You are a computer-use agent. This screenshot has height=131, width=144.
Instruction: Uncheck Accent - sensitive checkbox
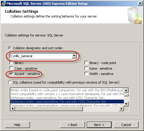[x=11, y=74]
